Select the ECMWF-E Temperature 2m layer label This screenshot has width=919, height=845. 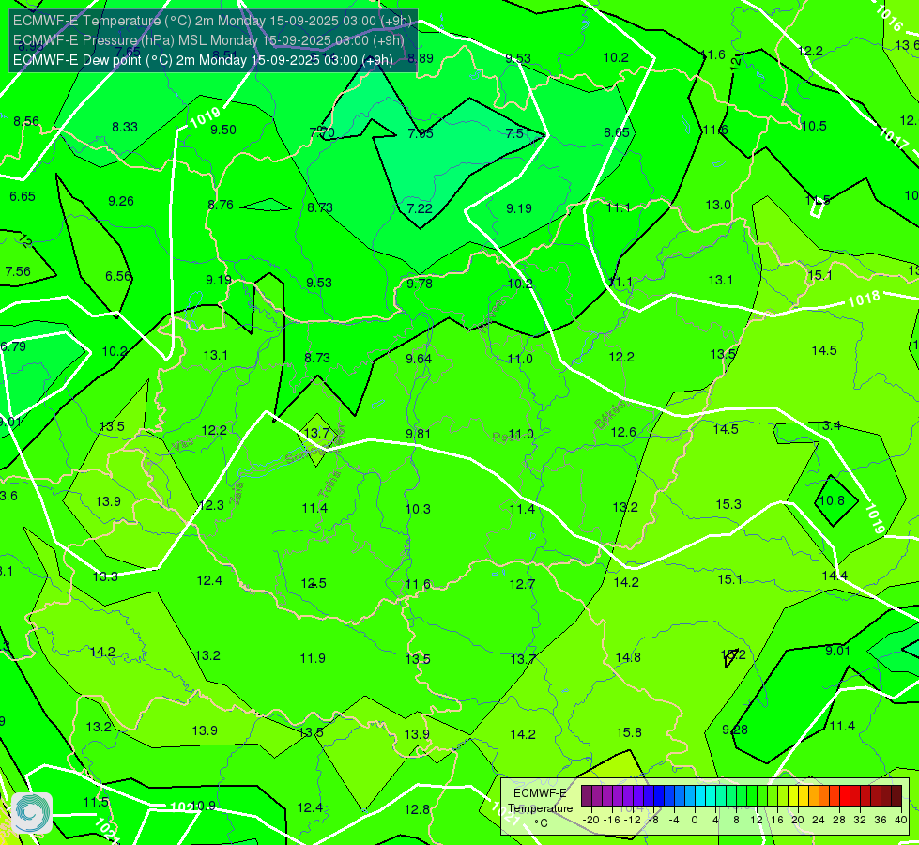(x=212, y=21)
